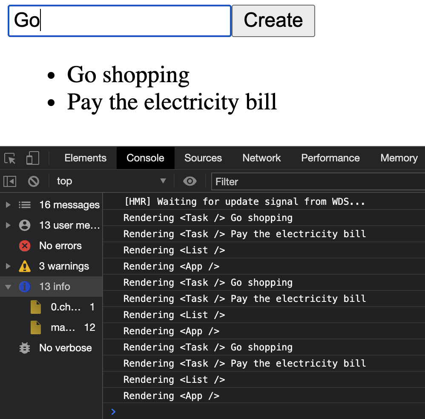Select the 0.ch… file entry under info
This screenshot has width=425, height=419.
pyautogui.click(x=65, y=307)
